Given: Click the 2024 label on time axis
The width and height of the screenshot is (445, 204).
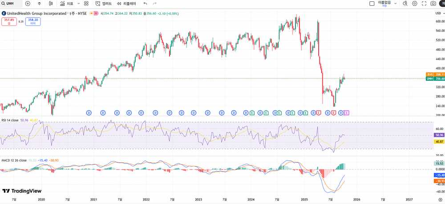Looking at the screenshot, I should (251, 200).
